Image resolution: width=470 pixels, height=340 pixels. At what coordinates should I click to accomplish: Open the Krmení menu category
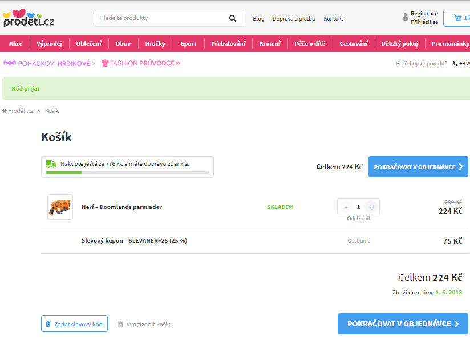pyautogui.click(x=270, y=44)
